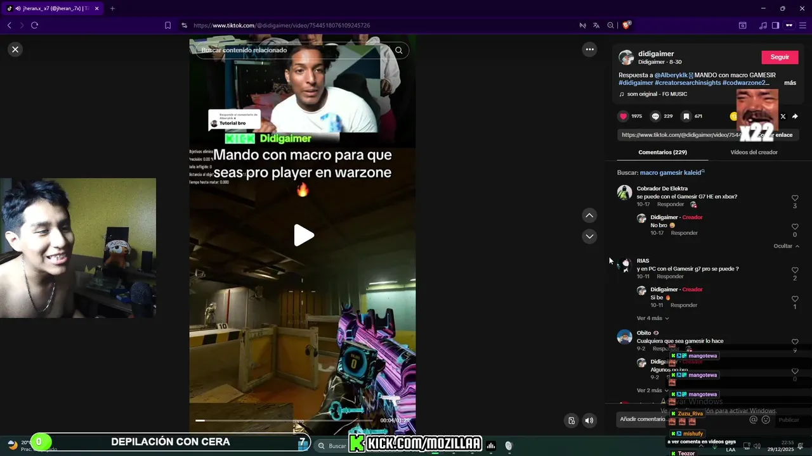Follow didigaimer with the Seguir button
This screenshot has width=812, height=456.
780,57
